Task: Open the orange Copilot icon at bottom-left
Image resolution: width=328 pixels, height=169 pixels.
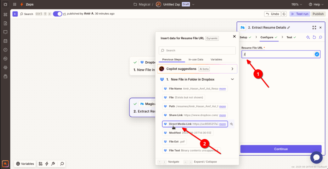Action: tap(5, 163)
